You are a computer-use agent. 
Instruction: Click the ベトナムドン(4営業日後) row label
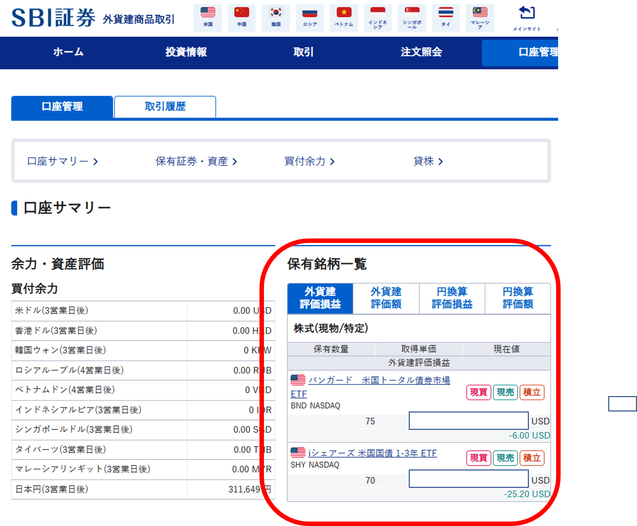tap(65, 390)
